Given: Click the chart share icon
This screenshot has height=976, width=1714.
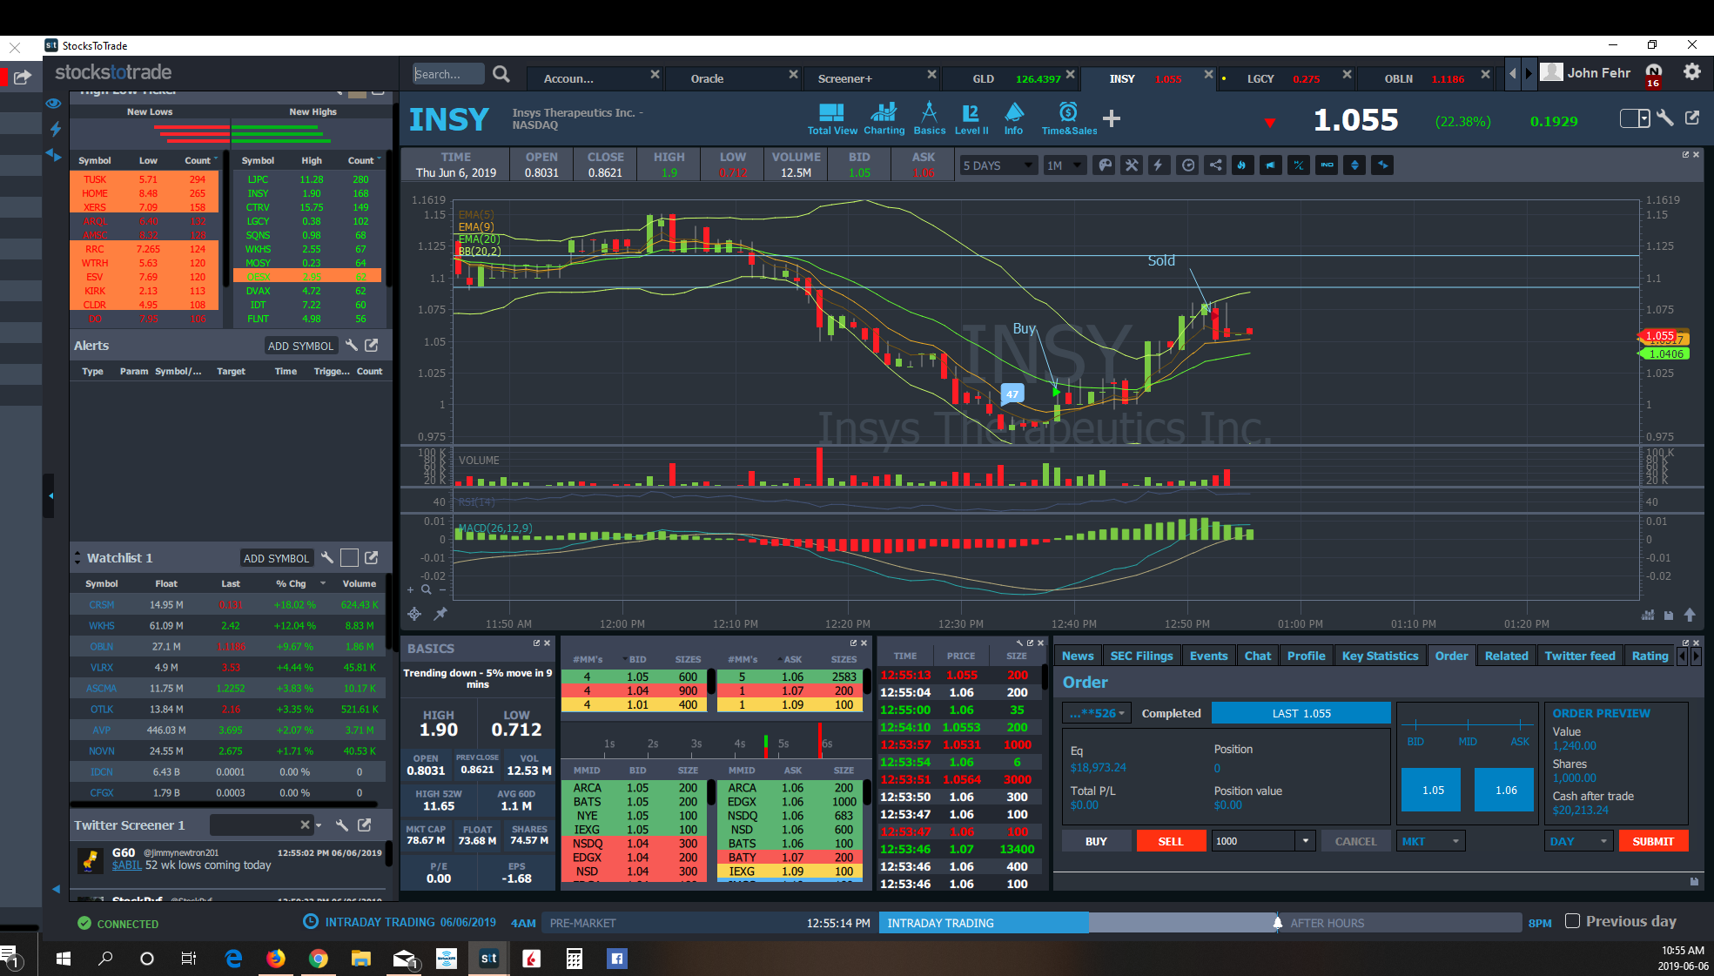Looking at the screenshot, I should 1215,165.
